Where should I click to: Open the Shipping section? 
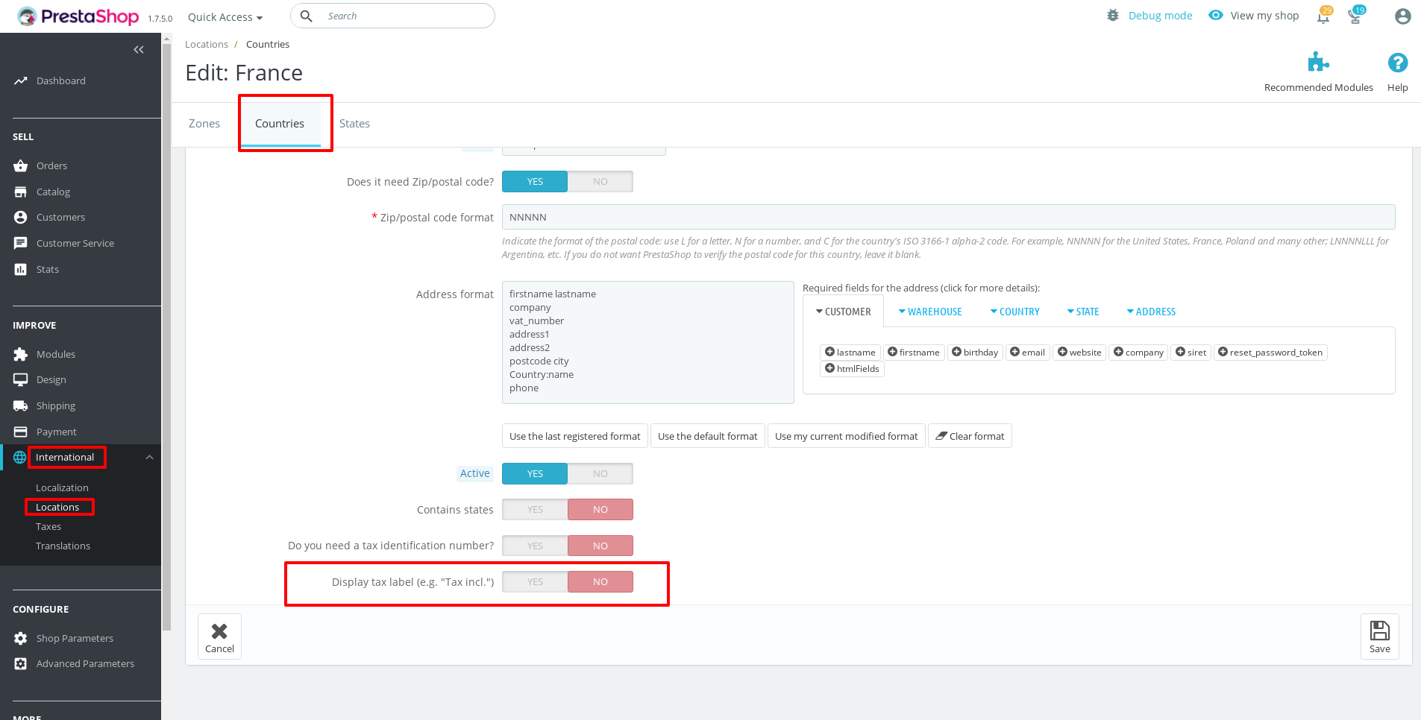(56, 405)
